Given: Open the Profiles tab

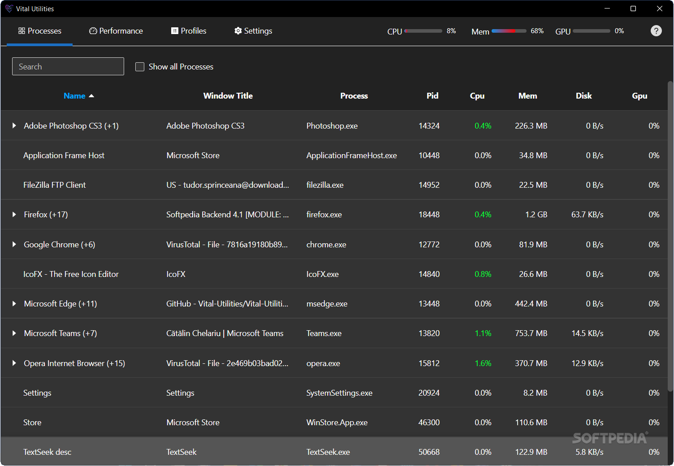Looking at the screenshot, I should coord(189,31).
